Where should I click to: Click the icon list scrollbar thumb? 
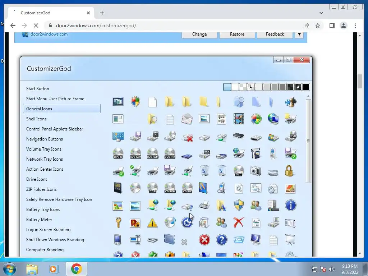pos(308,141)
